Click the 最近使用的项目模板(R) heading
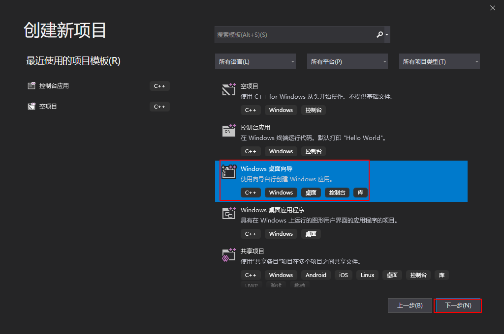 tap(73, 61)
